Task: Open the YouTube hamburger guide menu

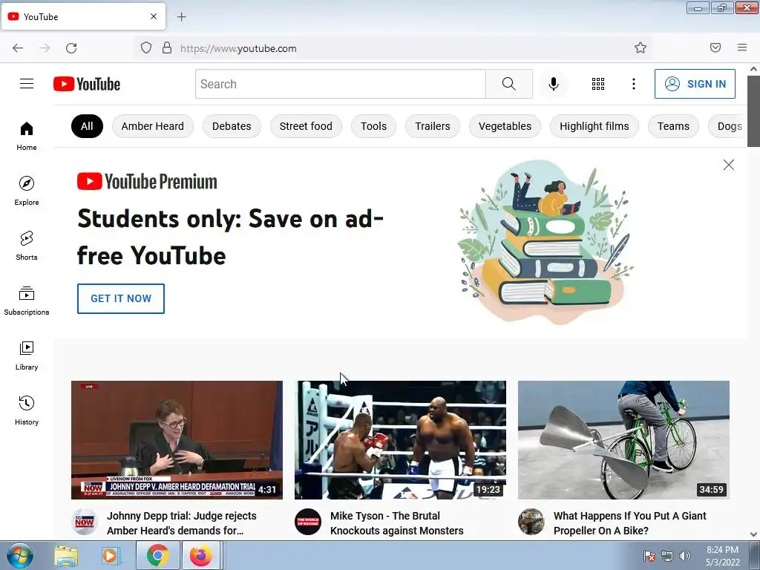Action: pyautogui.click(x=27, y=84)
